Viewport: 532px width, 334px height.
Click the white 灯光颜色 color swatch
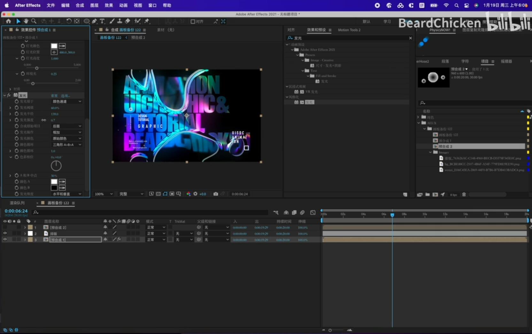54,46
